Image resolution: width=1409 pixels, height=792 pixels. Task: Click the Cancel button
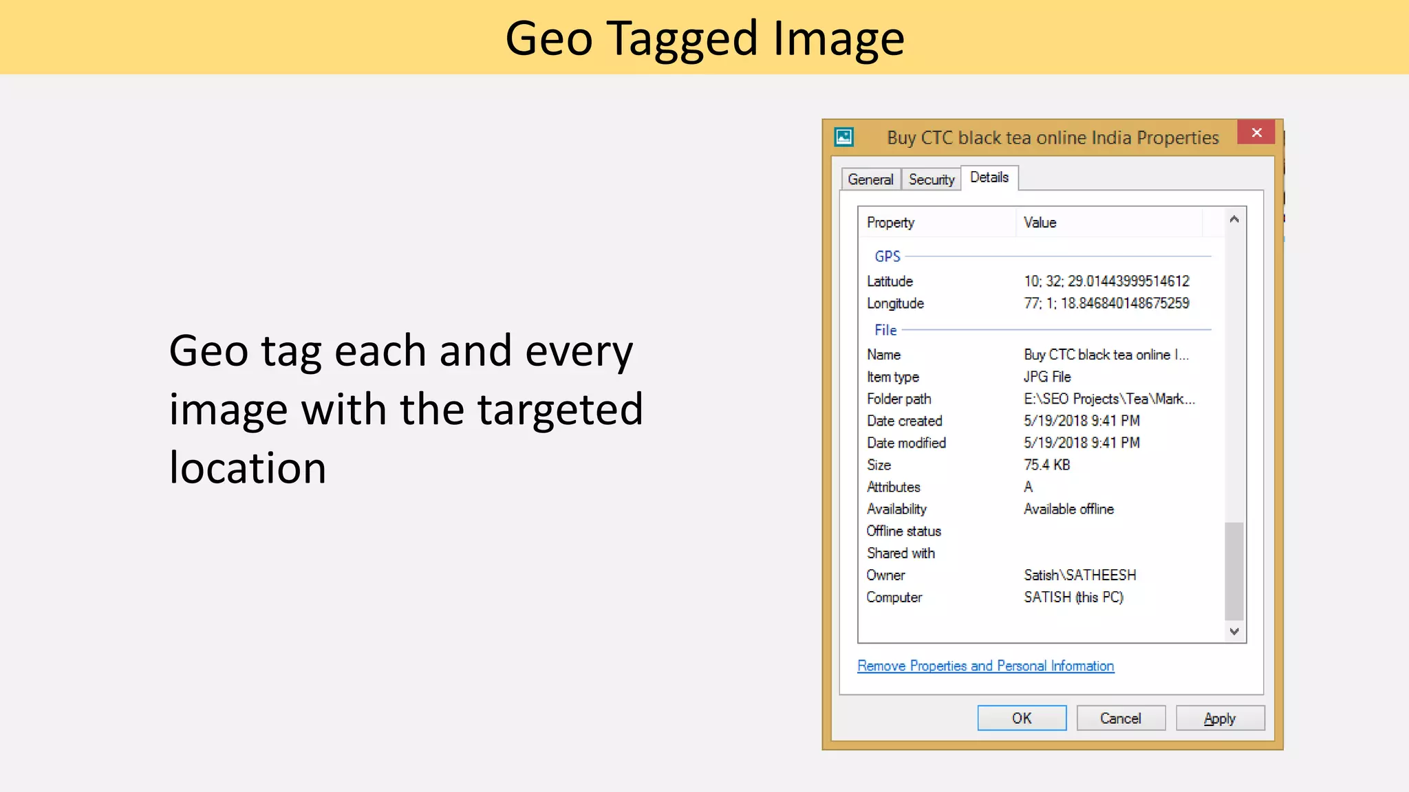tap(1121, 718)
